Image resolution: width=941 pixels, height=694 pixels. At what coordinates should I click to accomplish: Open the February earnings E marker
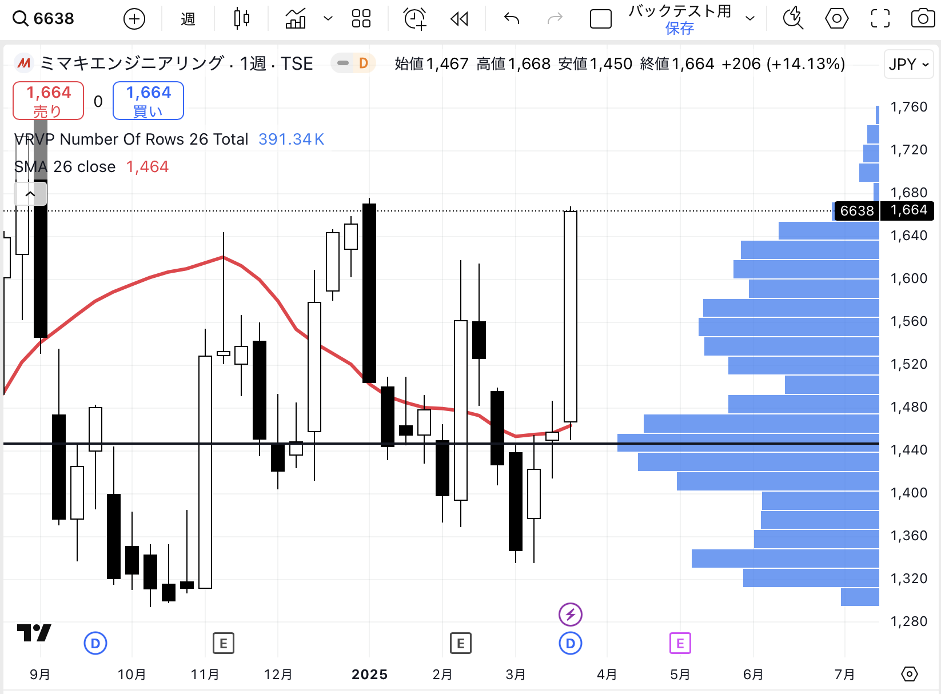point(461,644)
